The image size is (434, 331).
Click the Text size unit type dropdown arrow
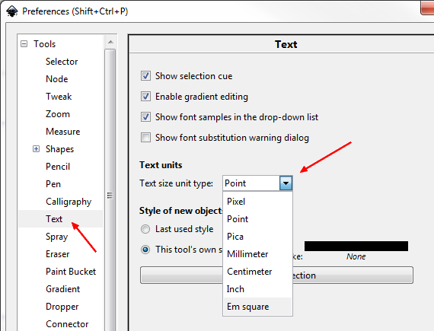click(x=286, y=183)
